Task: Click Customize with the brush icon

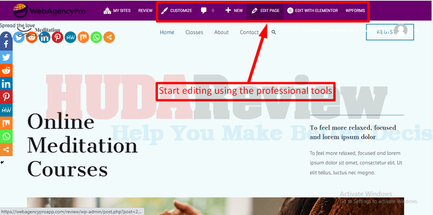Action: tap(176, 11)
